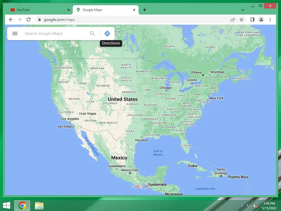
Task: Select the Google Maps tab
Action: pyautogui.click(x=106, y=10)
